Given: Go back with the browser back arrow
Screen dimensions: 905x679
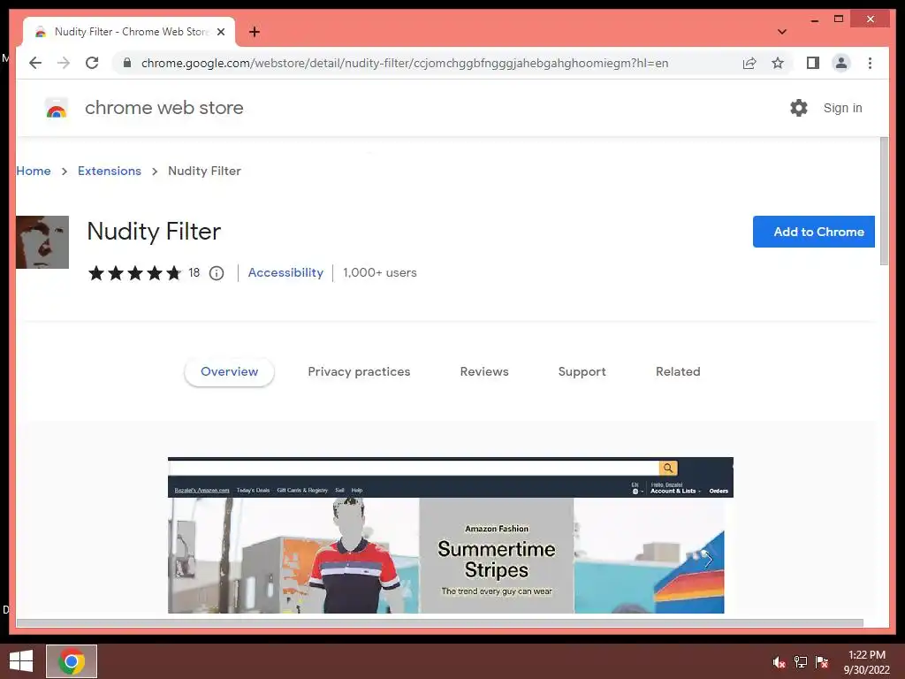Looking at the screenshot, I should click(x=35, y=63).
